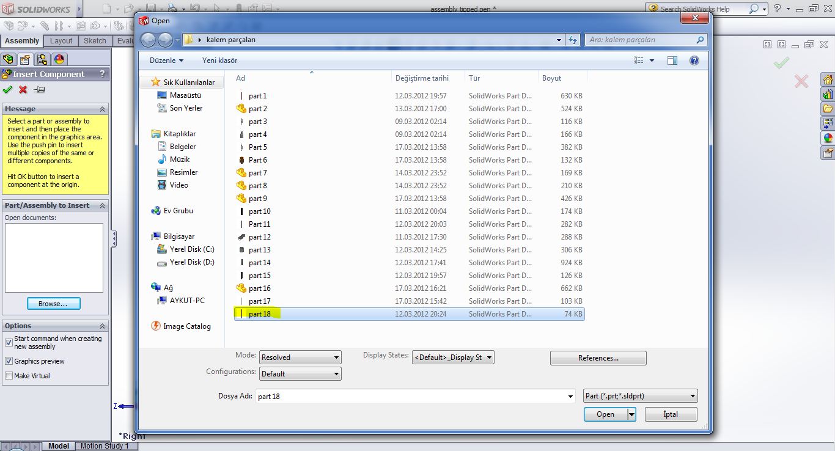Select the part 12 file in the list
The height and width of the screenshot is (451, 835).
click(x=260, y=237)
